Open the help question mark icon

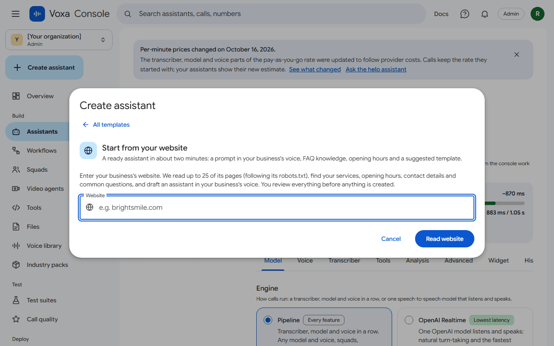pos(465,14)
